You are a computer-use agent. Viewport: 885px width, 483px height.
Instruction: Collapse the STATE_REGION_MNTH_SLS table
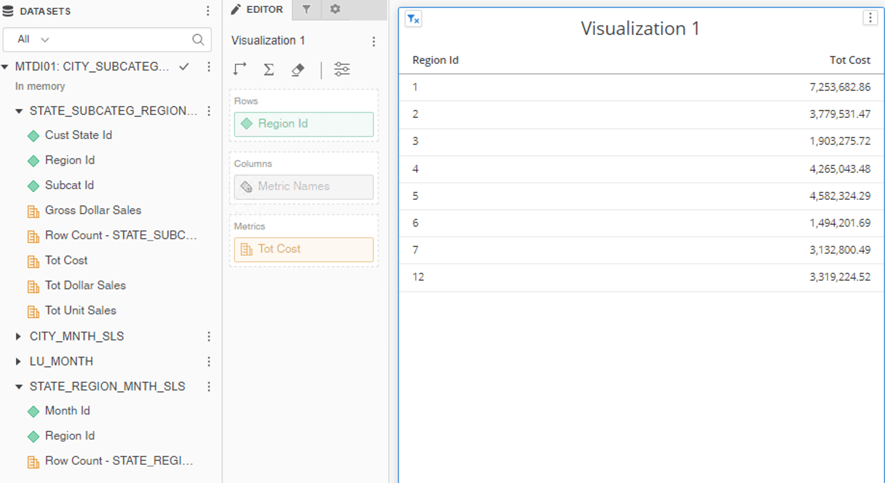click(x=19, y=387)
